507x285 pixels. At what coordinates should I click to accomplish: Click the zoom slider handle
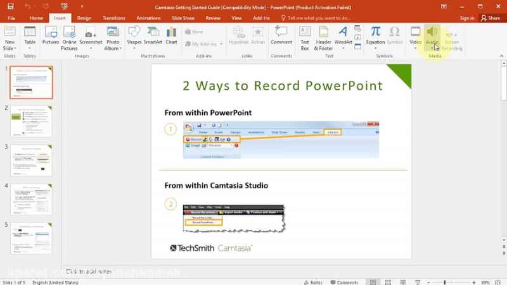click(445, 282)
